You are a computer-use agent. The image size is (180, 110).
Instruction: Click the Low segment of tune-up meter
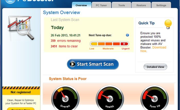pos(94,44)
